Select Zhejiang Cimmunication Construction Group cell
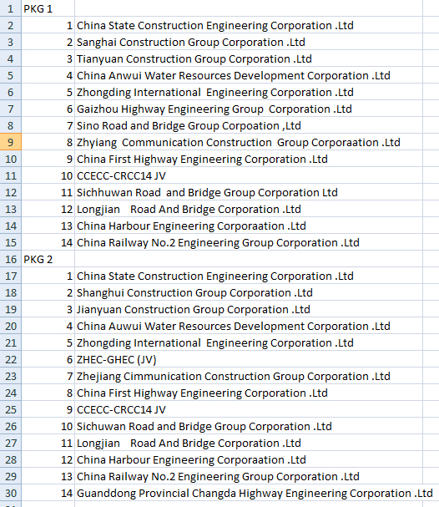The image size is (439, 507). click(249, 377)
